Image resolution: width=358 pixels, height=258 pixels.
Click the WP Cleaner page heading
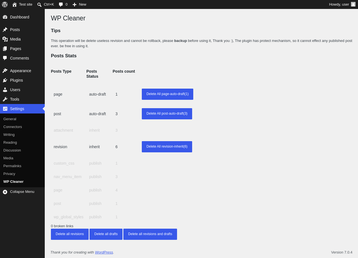[68, 18]
